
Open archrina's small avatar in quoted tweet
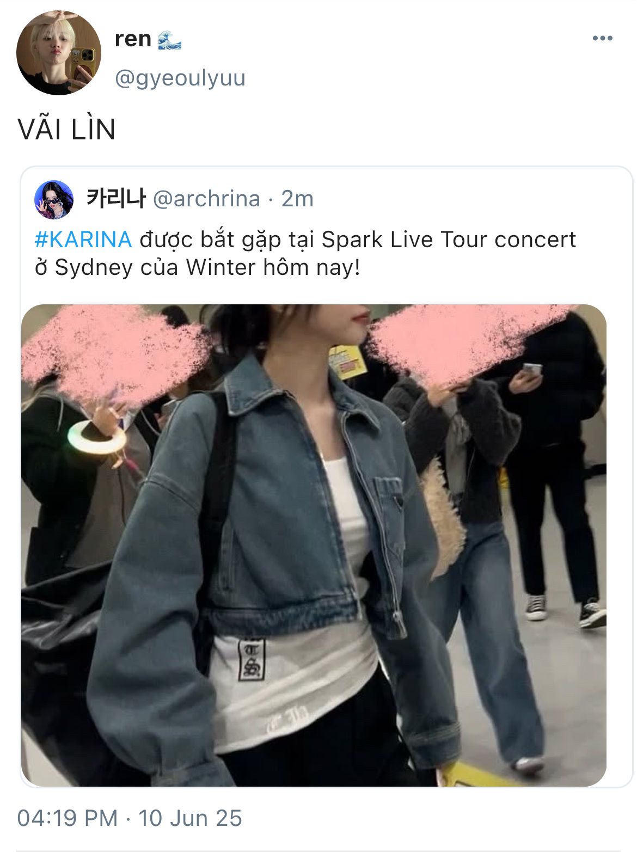(53, 199)
